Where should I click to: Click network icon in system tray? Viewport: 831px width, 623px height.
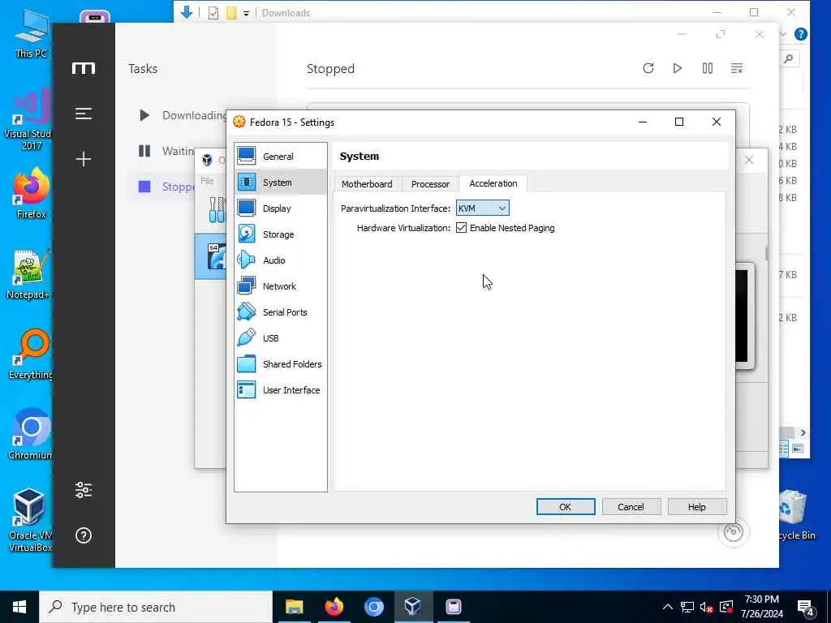(x=687, y=607)
